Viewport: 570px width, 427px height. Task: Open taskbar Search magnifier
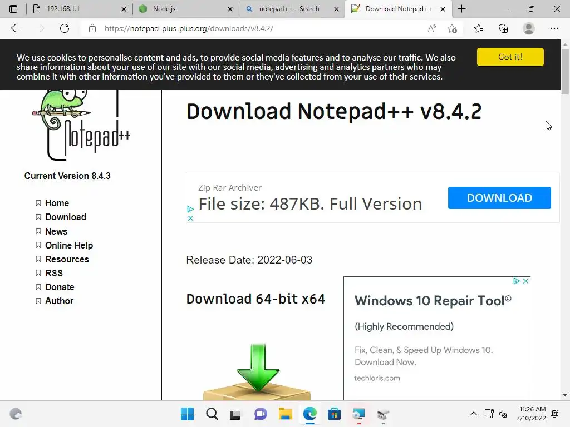[x=212, y=414]
